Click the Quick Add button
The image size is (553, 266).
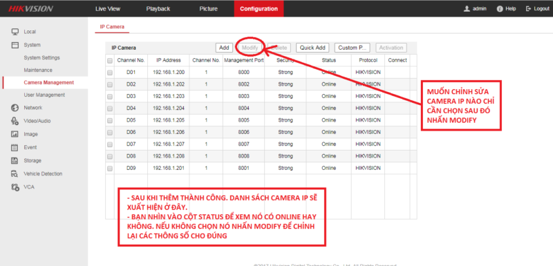[312, 48]
